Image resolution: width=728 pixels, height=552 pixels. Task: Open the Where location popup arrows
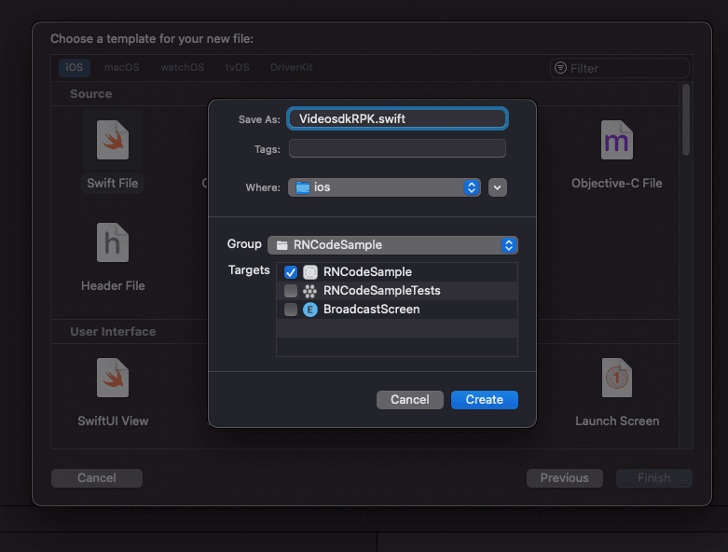(472, 187)
